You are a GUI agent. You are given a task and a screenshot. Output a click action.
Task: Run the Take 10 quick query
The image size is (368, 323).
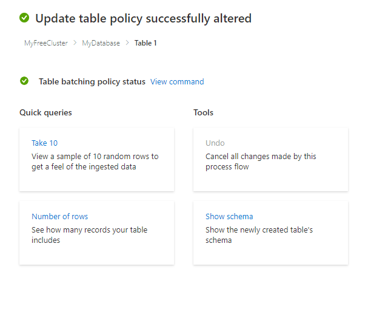tap(44, 143)
